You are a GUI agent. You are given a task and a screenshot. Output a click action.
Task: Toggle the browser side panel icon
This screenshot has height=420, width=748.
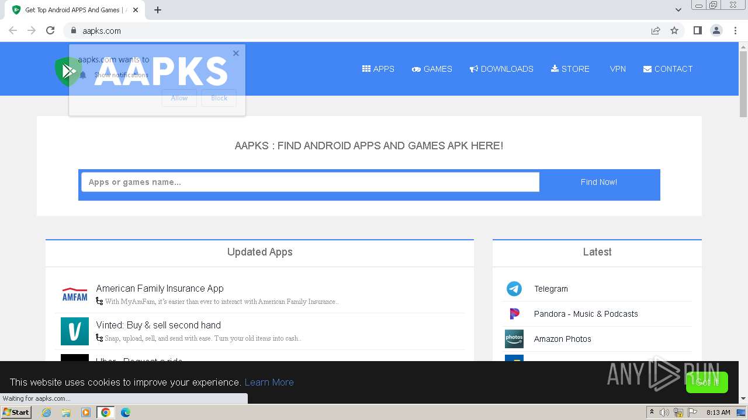click(697, 30)
